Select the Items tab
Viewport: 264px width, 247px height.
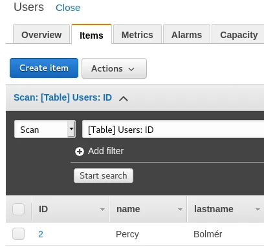tap(91, 35)
